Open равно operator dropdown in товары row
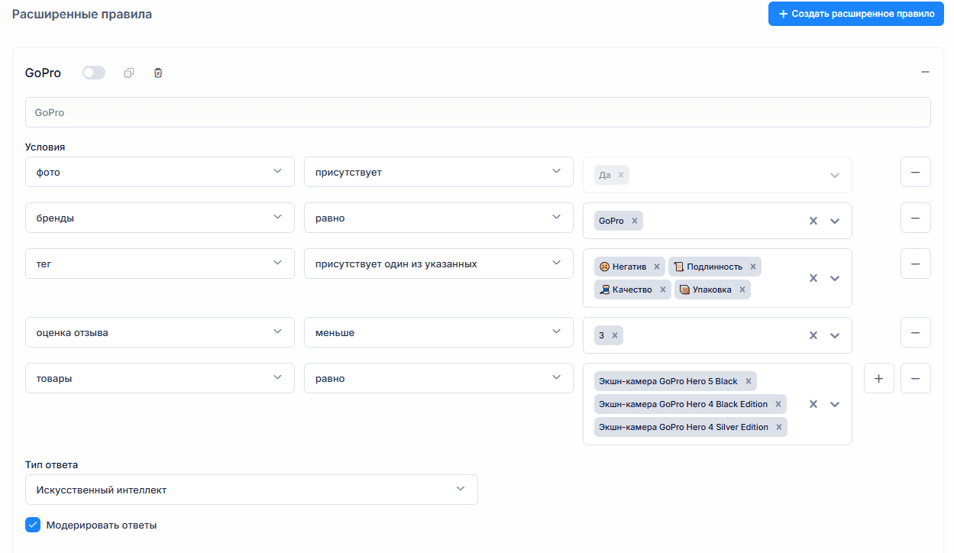The width and height of the screenshot is (954, 553). coord(438,378)
